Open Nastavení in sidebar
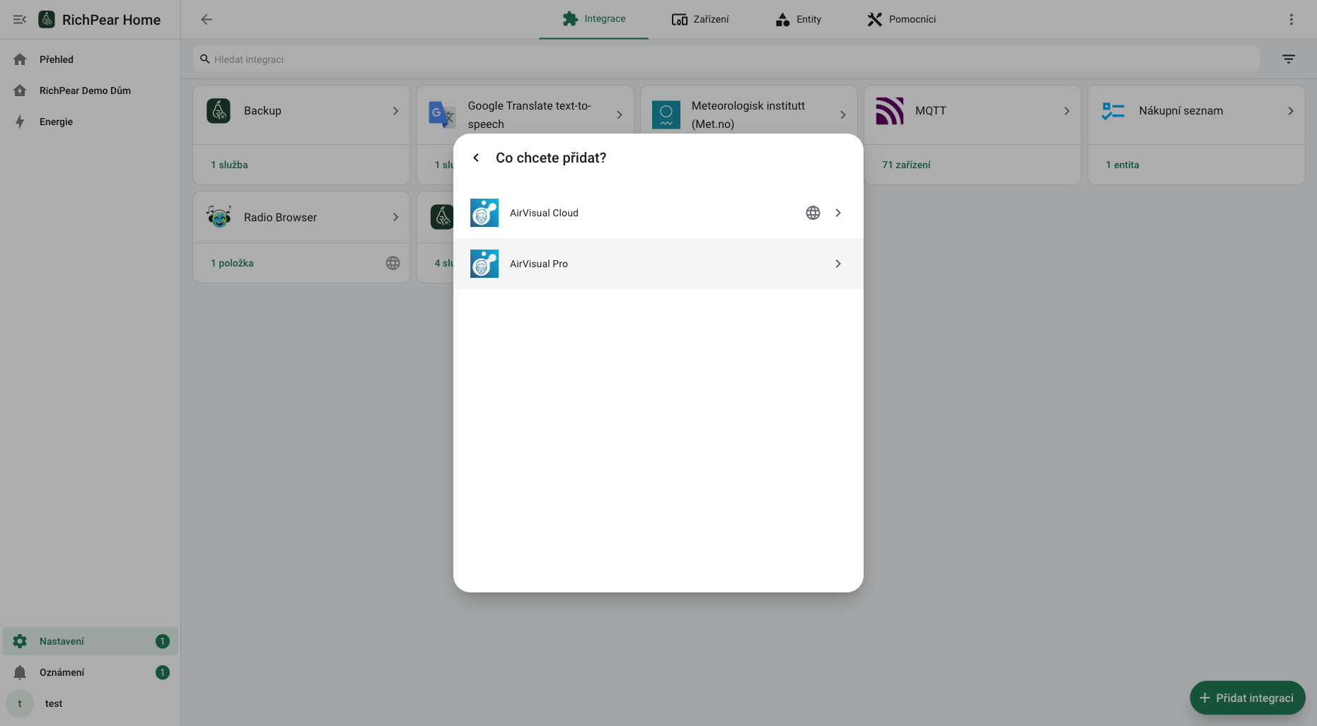Viewport: 1317px width, 726px height. [x=91, y=641]
